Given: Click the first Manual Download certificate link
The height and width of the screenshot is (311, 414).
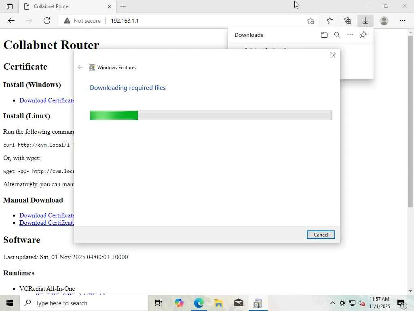Looking at the screenshot, I should click(x=47, y=215).
